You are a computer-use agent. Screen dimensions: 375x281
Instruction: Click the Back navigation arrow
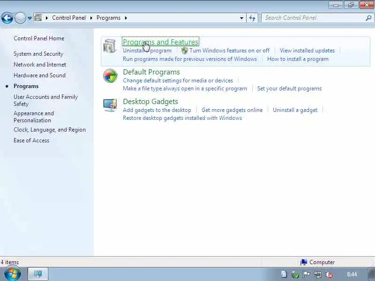coord(7,18)
